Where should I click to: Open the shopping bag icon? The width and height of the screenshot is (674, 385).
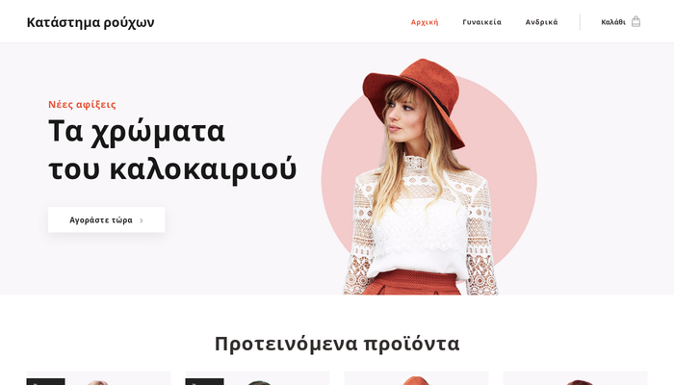click(x=635, y=21)
